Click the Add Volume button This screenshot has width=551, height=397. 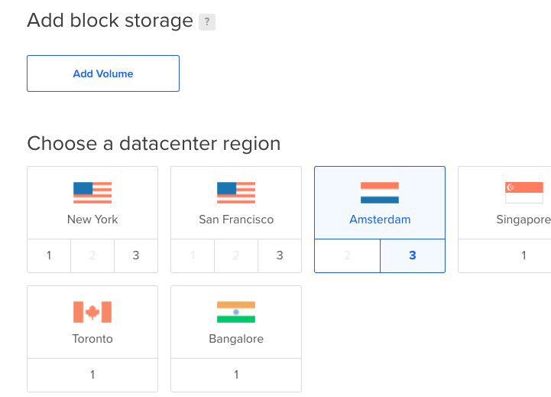103,73
